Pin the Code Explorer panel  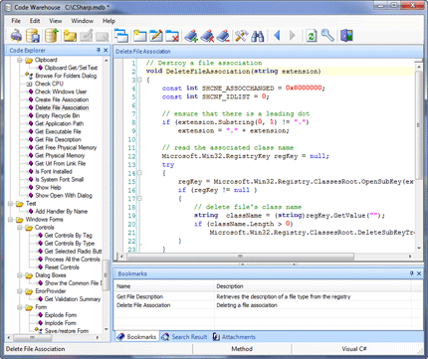99,50
